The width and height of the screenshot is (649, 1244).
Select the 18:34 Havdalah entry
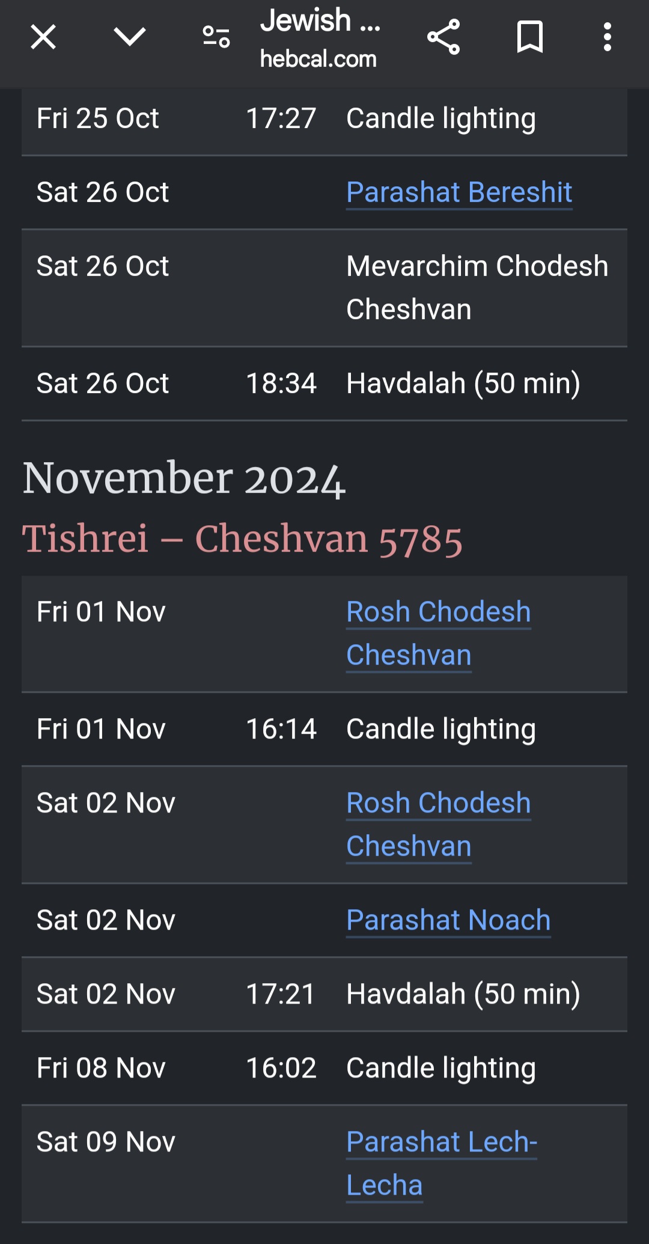click(463, 383)
